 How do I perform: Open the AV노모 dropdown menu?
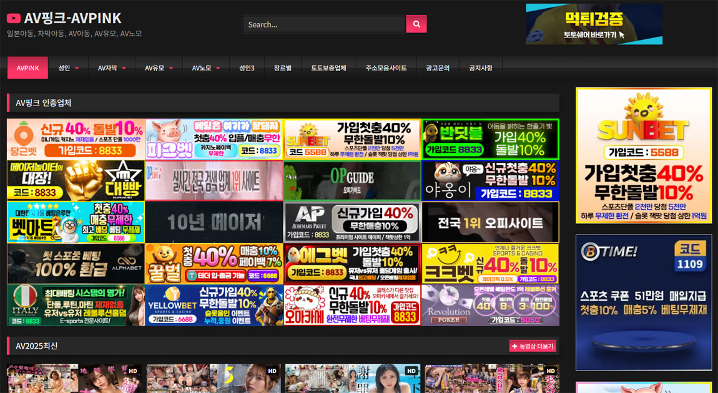click(x=218, y=68)
